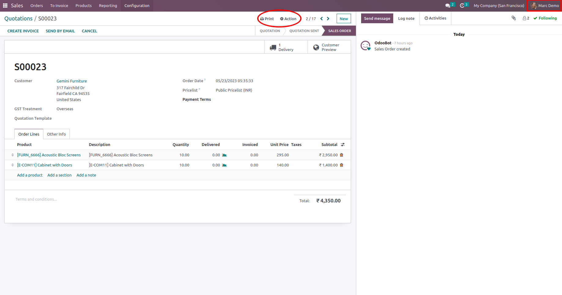Viewport: 562px width, 295px height.
Task: Open forecast chart for Cabinet with Doors
Action: click(x=224, y=165)
